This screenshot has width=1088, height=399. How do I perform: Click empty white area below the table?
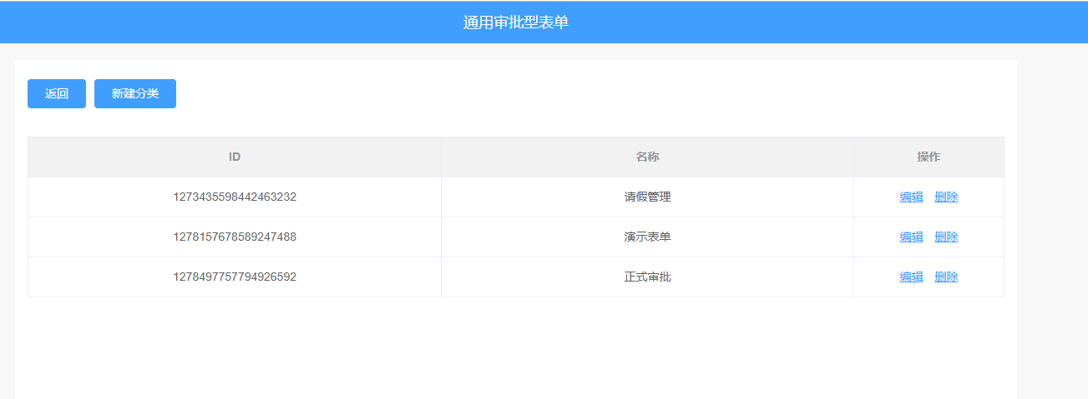point(515,348)
